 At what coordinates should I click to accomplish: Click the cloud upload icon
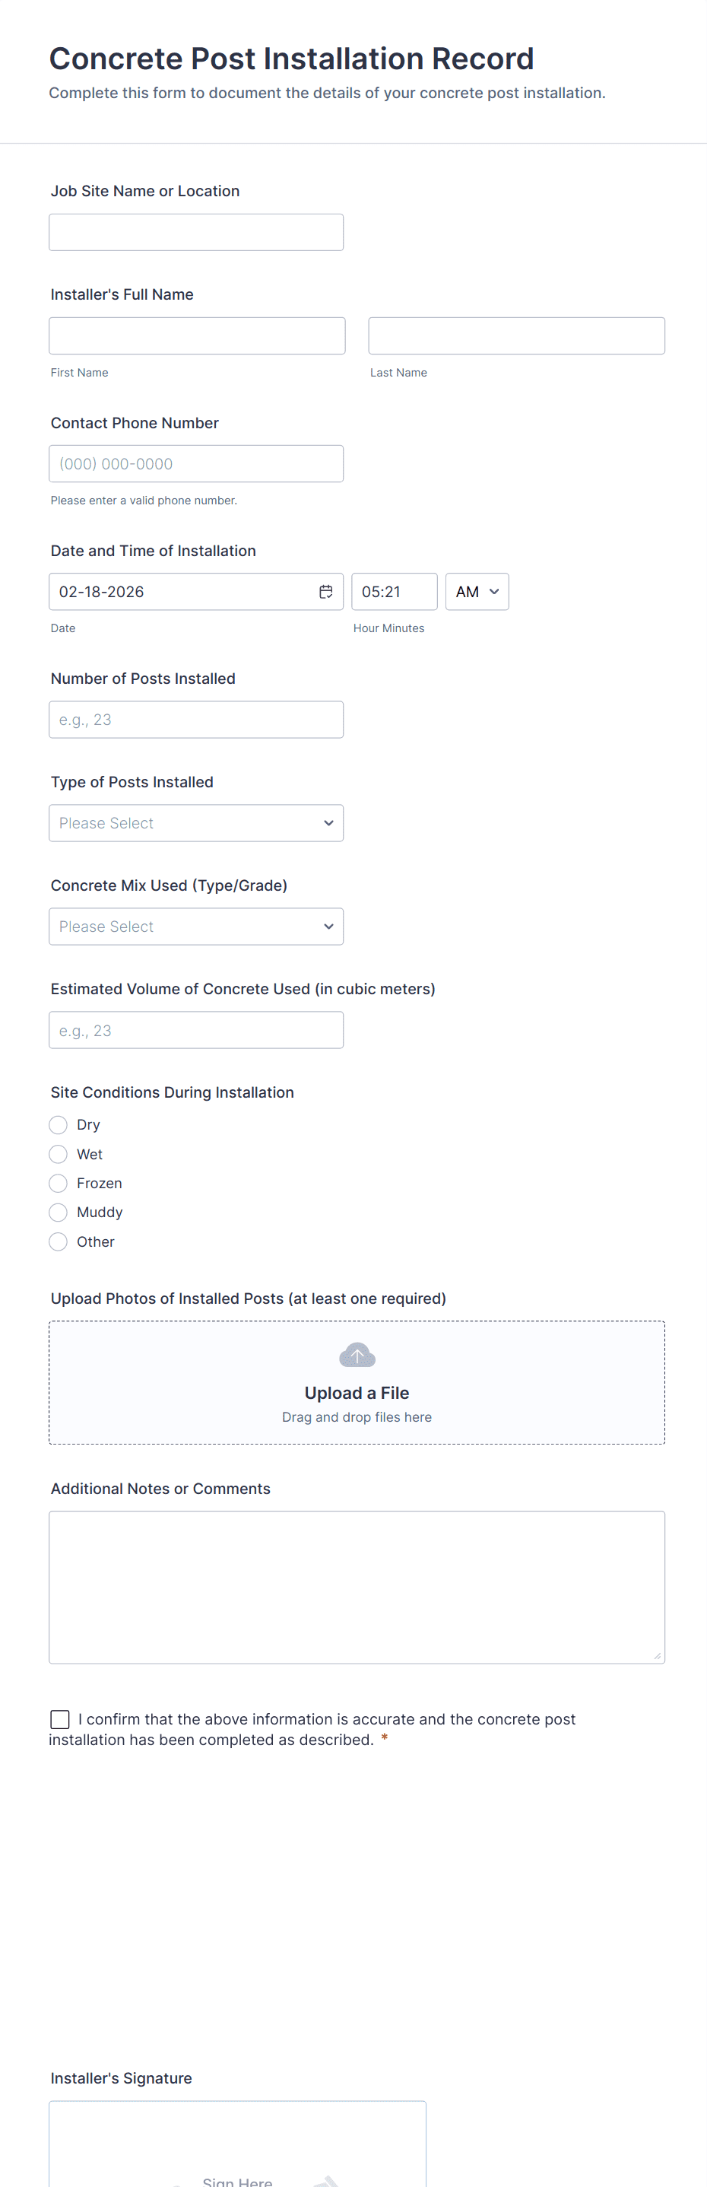pos(357,1355)
